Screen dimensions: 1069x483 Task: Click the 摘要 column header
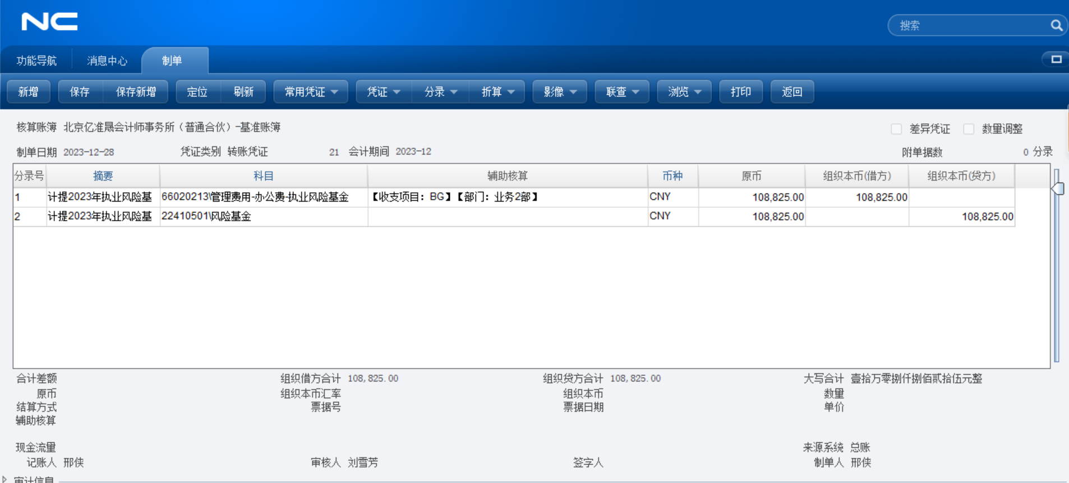[x=103, y=176]
